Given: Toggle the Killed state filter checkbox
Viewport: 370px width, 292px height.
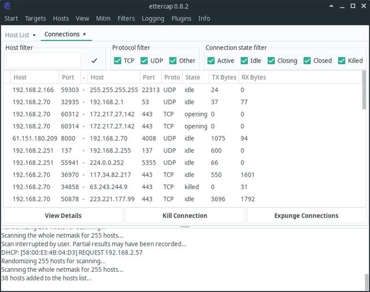Looking at the screenshot, I should [x=342, y=61].
